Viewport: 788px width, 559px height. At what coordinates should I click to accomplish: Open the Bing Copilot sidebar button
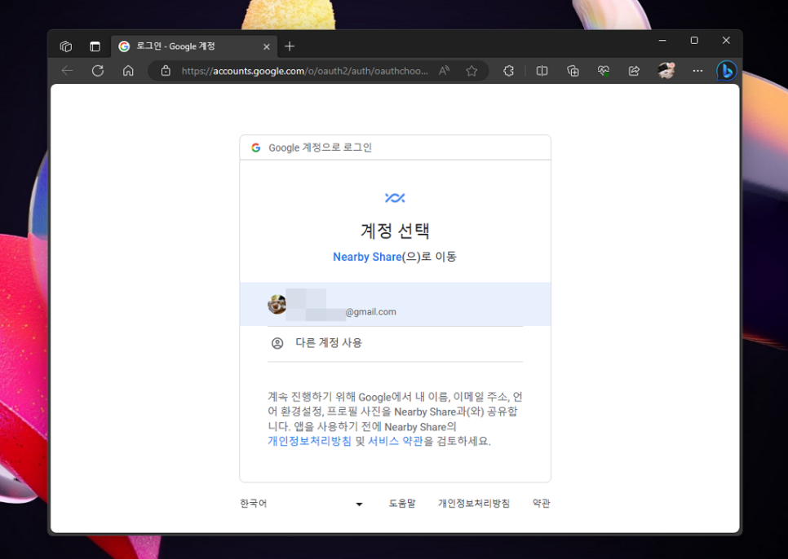click(726, 71)
